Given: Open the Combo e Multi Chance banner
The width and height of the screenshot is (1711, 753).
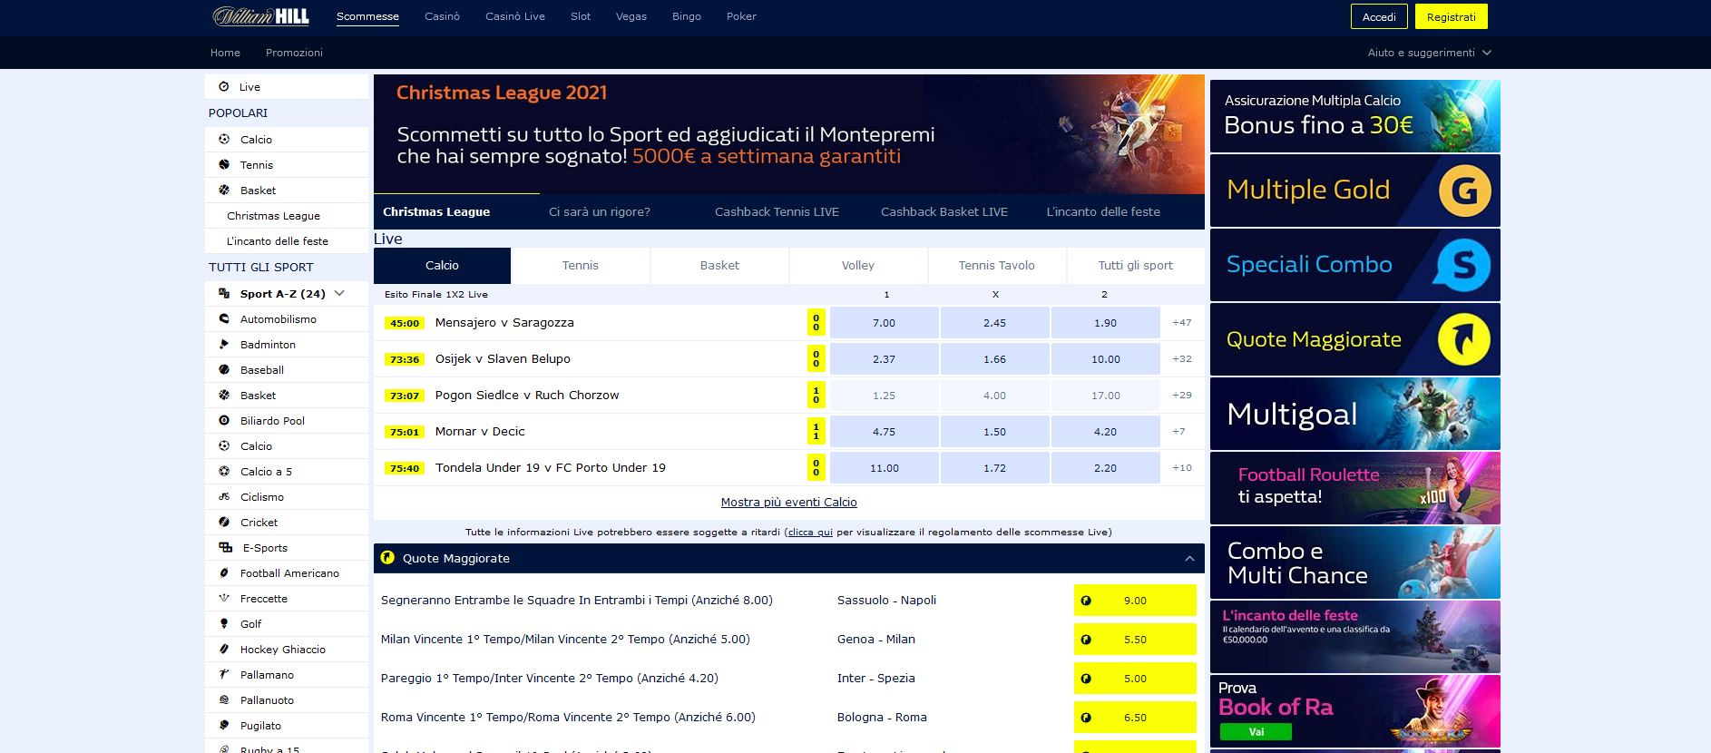Looking at the screenshot, I should [x=1354, y=562].
